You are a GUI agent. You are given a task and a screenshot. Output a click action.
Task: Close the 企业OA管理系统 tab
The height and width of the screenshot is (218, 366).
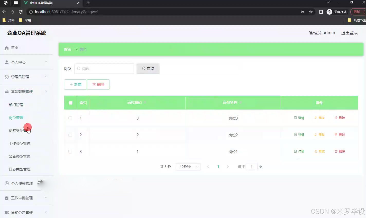(78, 3)
